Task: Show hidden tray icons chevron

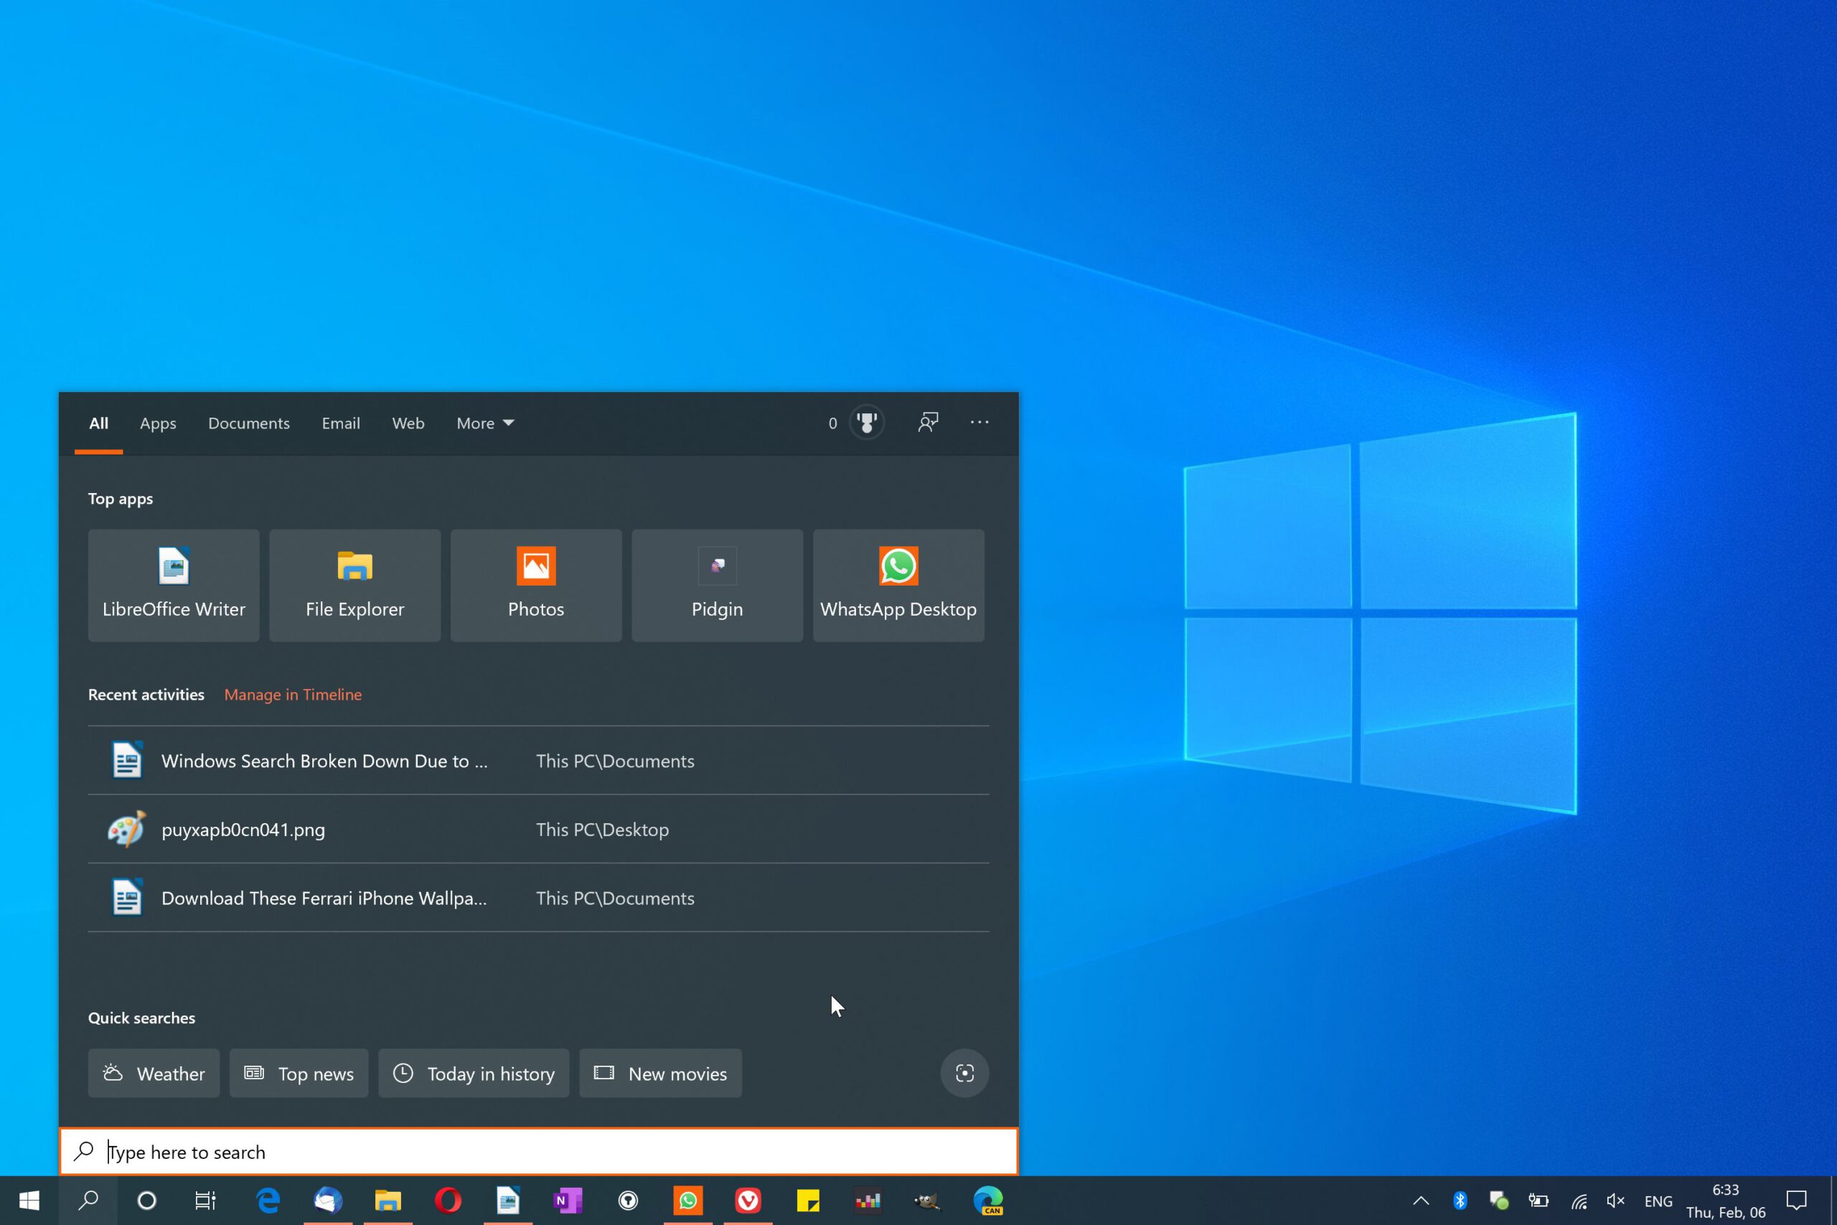Action: coord(1421,1201)
